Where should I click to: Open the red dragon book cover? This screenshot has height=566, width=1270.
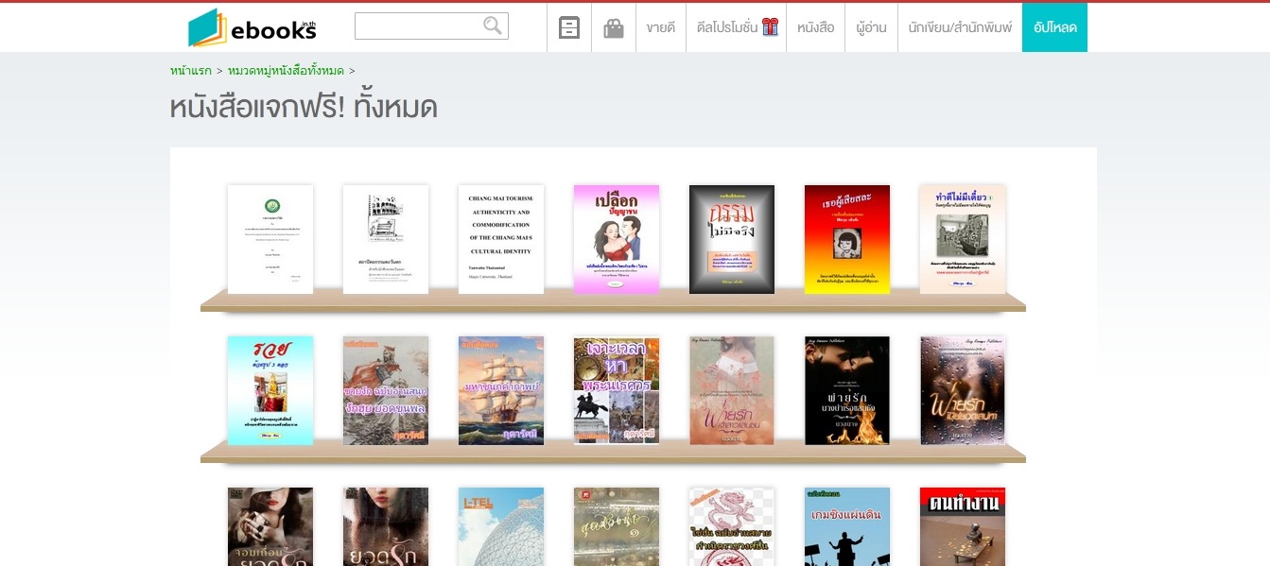732,526
